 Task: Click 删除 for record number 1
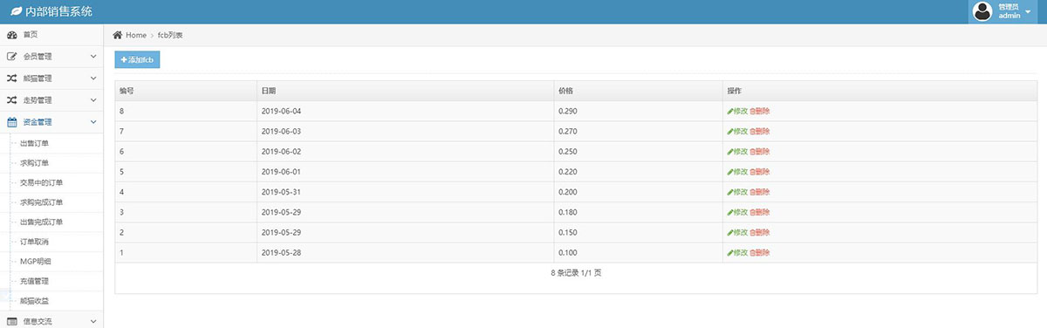tap(760, 252)
